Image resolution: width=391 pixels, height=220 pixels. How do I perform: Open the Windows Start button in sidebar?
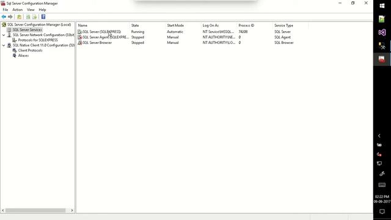[382, 5]
